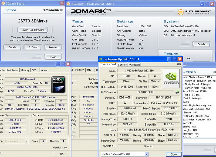Viewport: 216px width, 157px height.
Task: Click the NVIDIA logo in GPU-Z
Action: pos(171,78)
